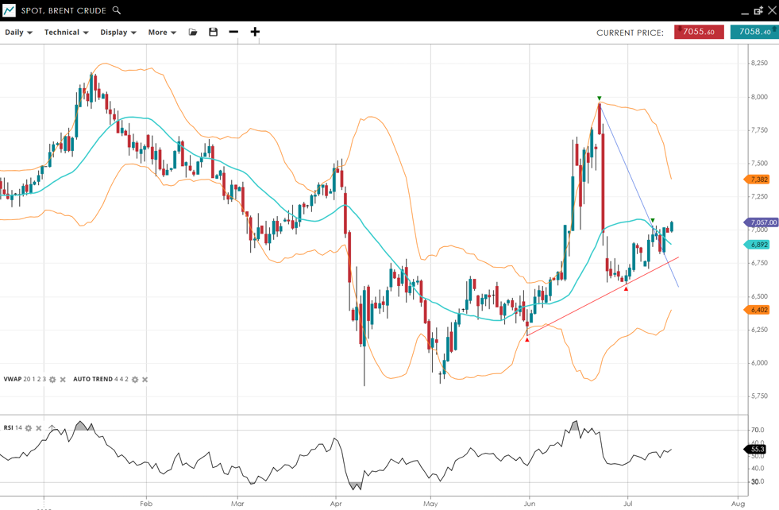Save chart using the floppy disk icon
779x510 pixels.
(x=213, y=33)
